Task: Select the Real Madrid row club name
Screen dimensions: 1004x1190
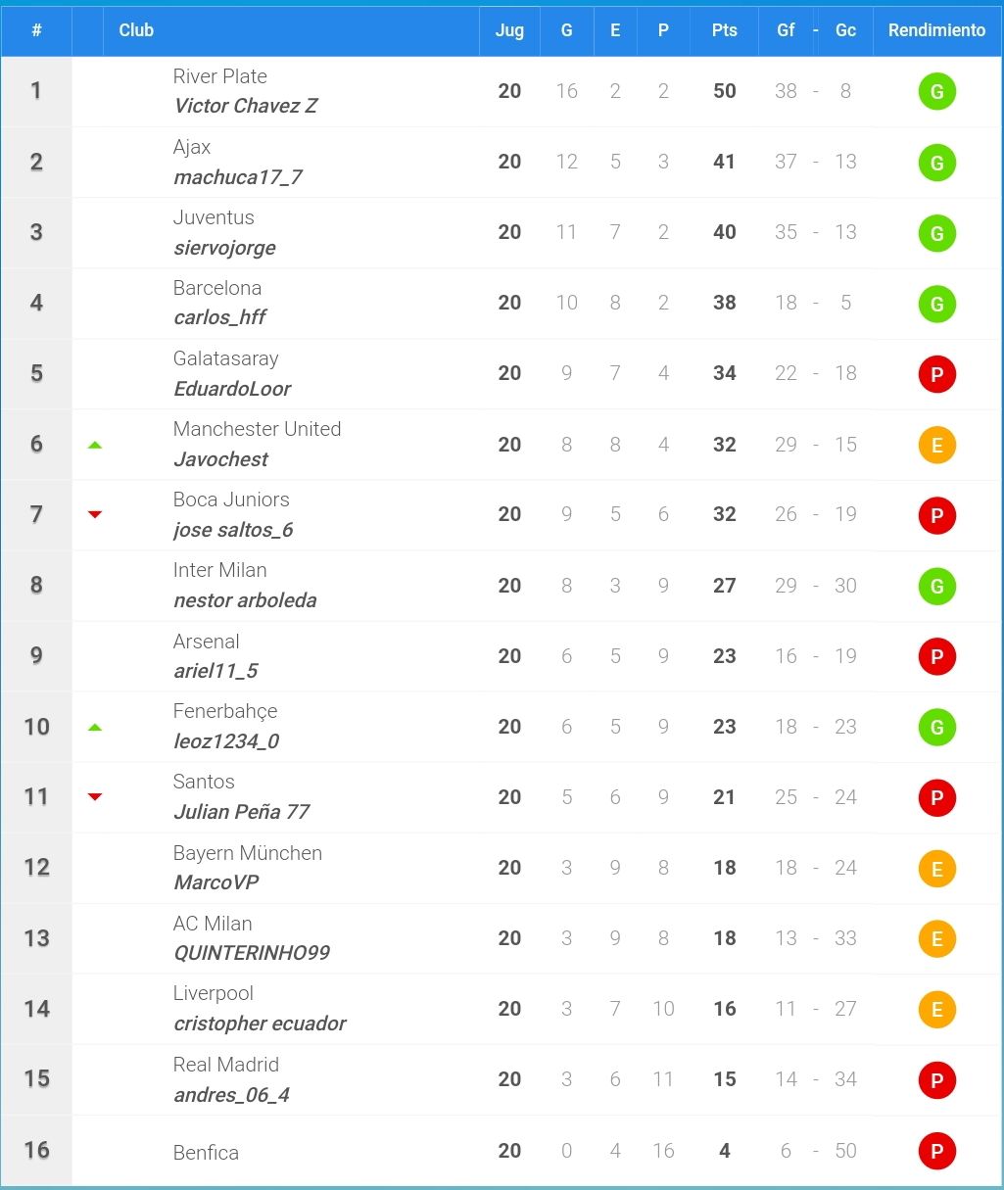Action: coord(226,1065)
